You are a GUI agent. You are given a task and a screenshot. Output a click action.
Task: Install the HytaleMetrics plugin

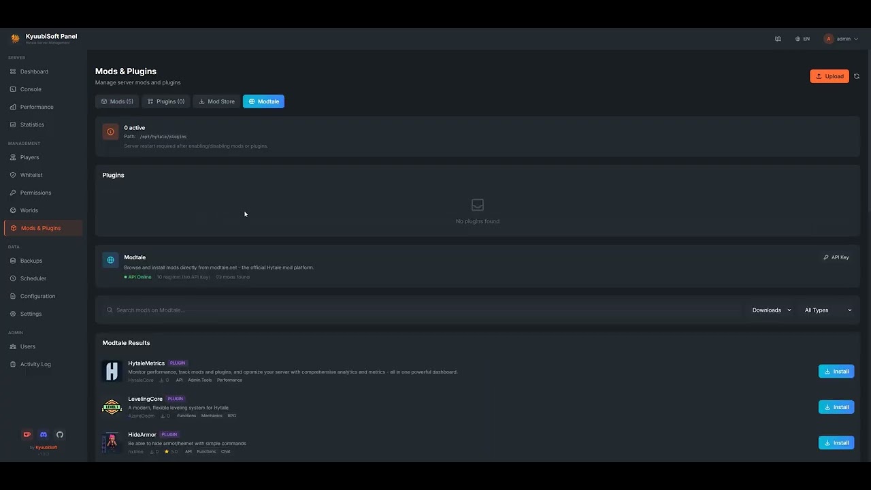pos(836,372)
